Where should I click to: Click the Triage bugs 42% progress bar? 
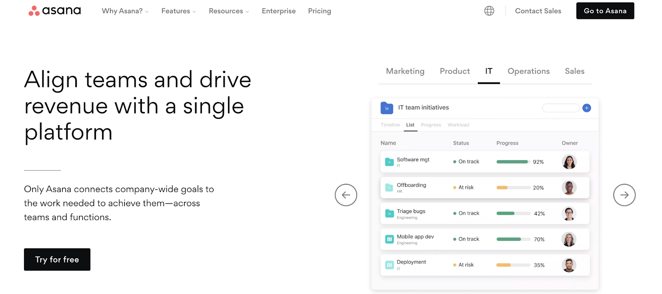513,213
